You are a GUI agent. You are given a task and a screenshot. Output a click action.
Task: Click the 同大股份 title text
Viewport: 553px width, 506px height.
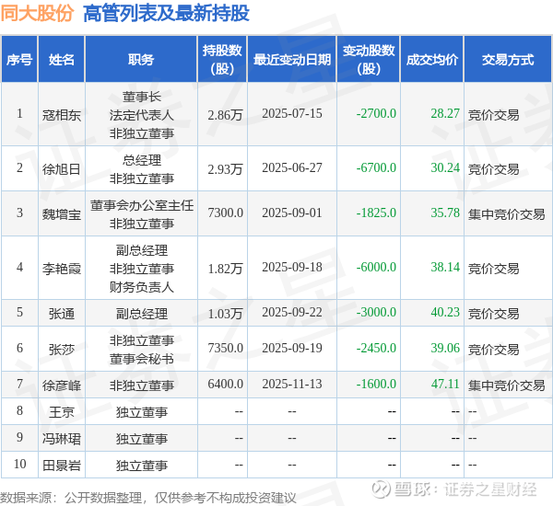[x=37, y=14]
